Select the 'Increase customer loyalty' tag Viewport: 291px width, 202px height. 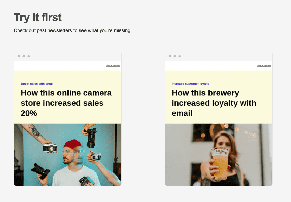[x=190, y=84]
